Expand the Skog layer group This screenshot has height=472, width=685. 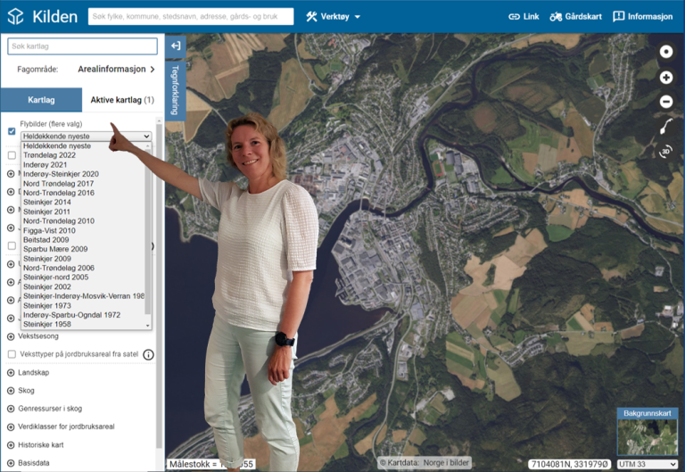click(x=11, y=391)
